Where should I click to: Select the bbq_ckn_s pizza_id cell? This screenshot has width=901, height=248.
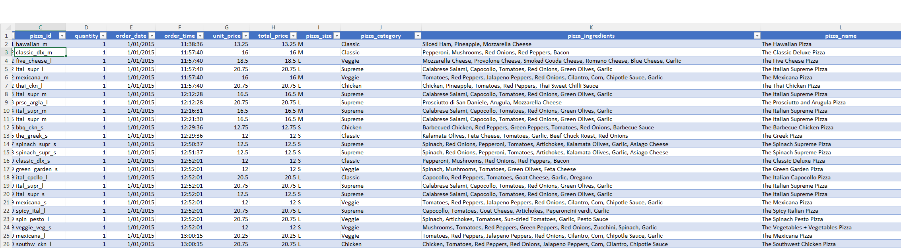(x=40, y=127)
